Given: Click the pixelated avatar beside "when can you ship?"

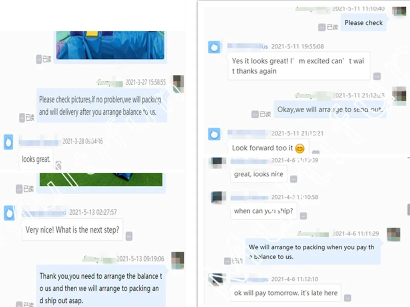Looking at the screenshot, I should coord(219,197).
